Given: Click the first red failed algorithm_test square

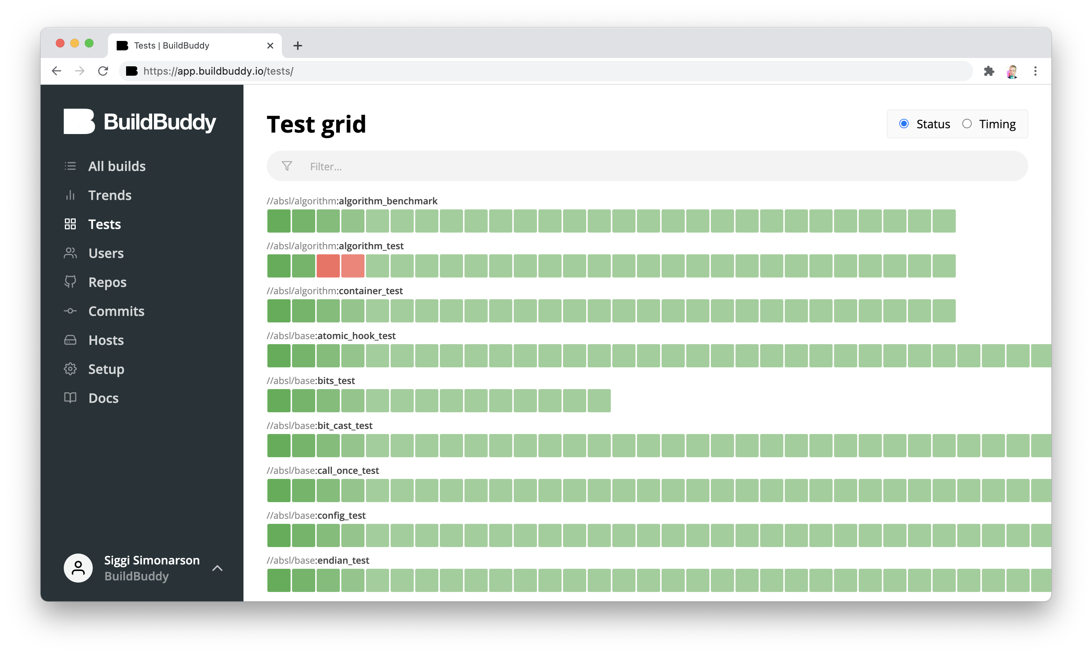Looking at the screenshot, I should (328, 266).
